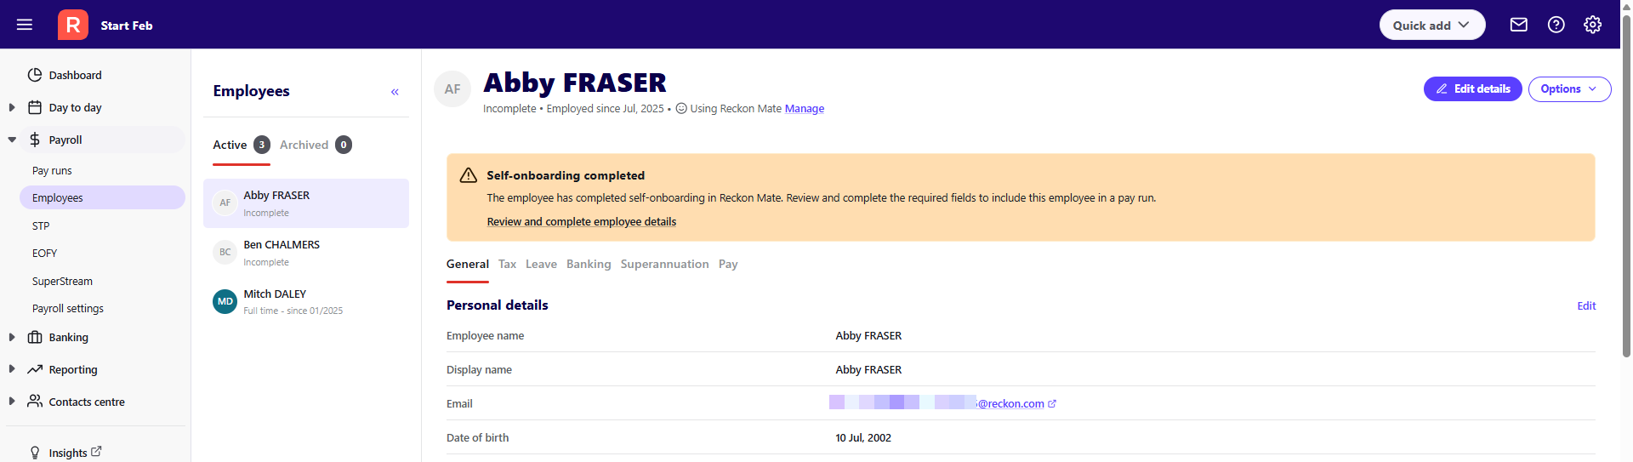Expand the Banking section arrow
The width and height of the screenshot is (1633, 462).
click(12, 337)
